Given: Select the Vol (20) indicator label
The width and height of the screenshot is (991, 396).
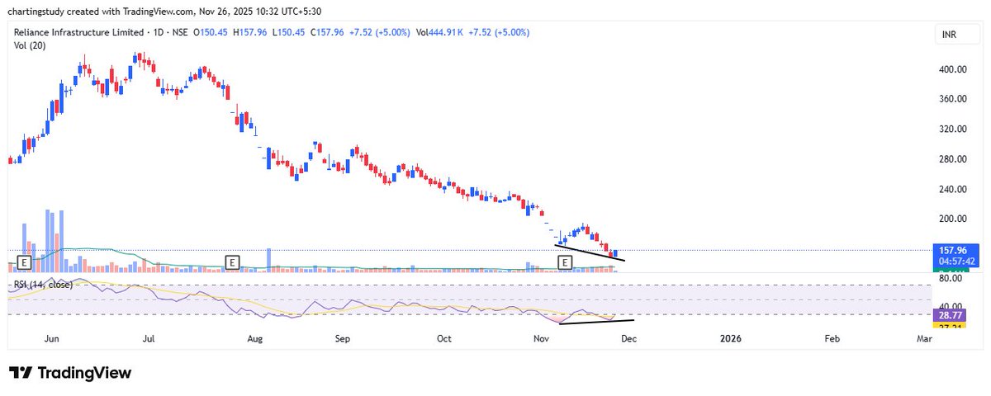Looking at the screenshot, I should pyautogui.click(x=29, y=45).
